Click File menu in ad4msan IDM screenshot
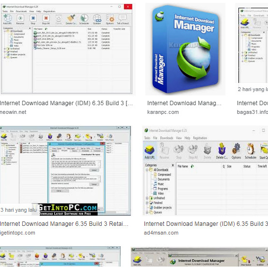Image resolution: width=268 pixels, height=268 pixels. pyautogui.click(x=155, y=138)
